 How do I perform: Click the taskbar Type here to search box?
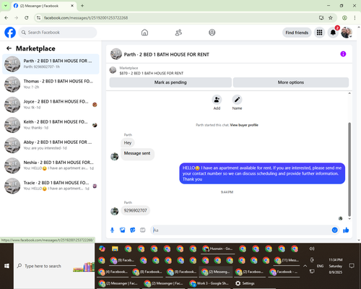coord(53,266)
